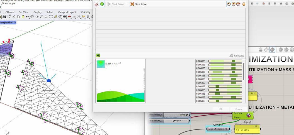The width and height of the screenshot is (294, 135).
Task: Click the four-viewport grid icon in Rhino
Action: point(65,17)
